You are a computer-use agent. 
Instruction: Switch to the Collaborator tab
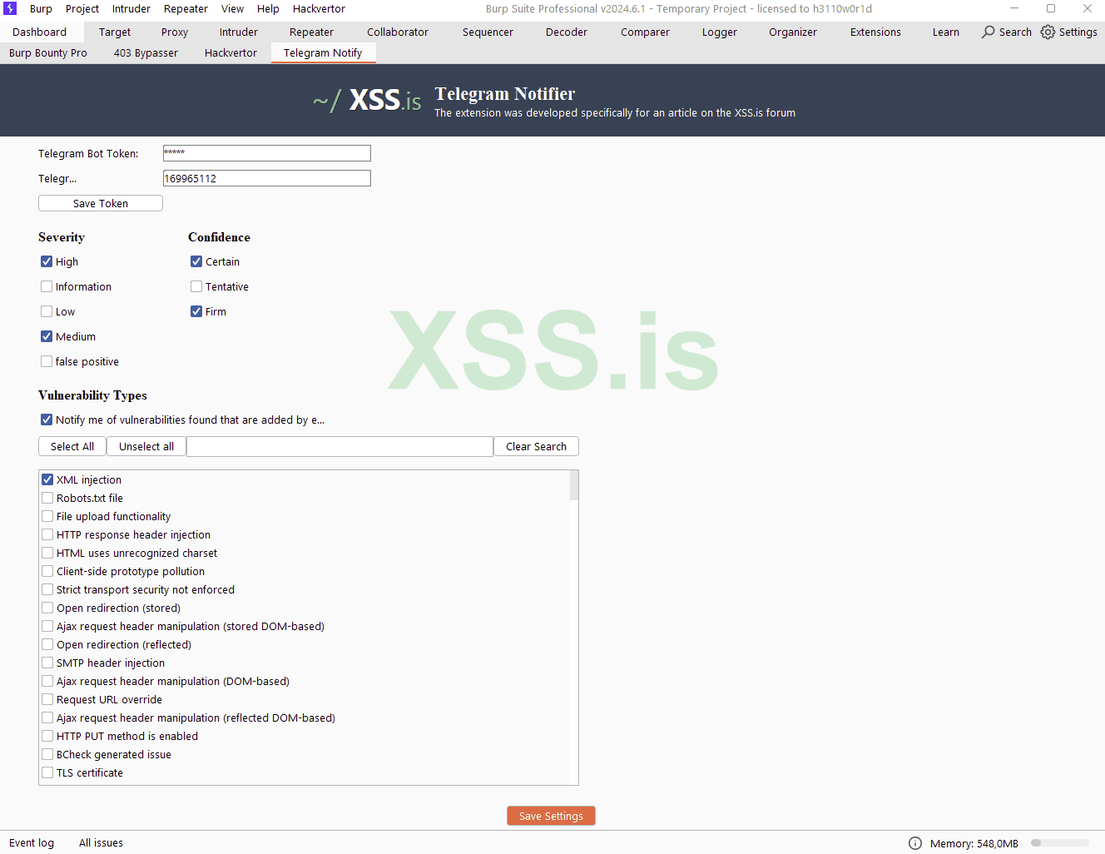(398, 32)
